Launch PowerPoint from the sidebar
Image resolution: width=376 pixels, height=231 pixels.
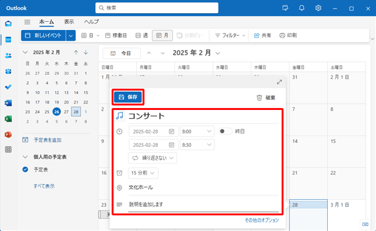point(8,134)
